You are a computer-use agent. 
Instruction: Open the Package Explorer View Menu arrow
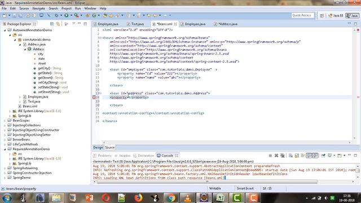point(74,24)
